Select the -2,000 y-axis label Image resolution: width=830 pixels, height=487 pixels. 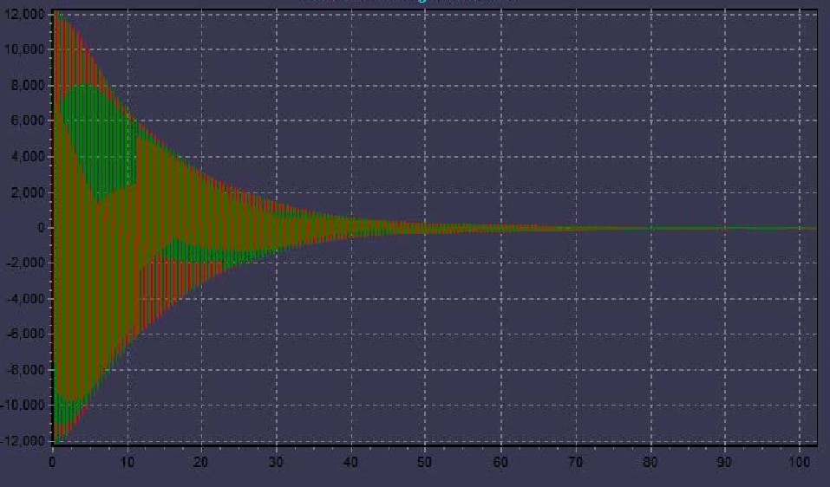click(x=23, y=263)
